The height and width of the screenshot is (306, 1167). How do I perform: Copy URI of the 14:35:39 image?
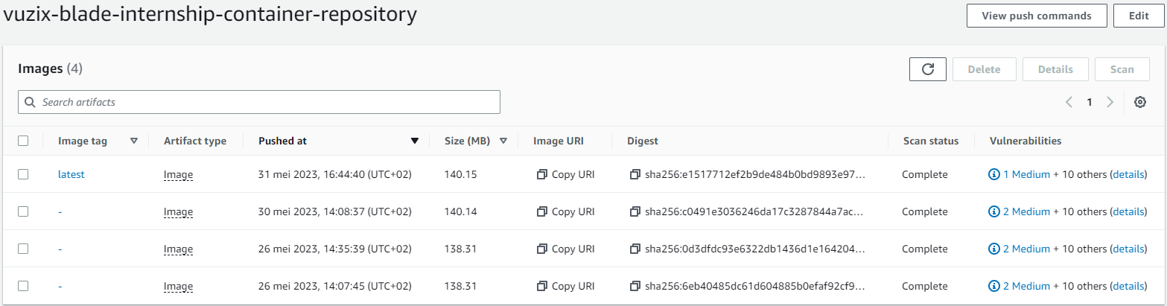pos(565,249)
